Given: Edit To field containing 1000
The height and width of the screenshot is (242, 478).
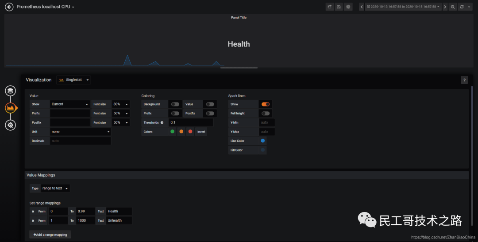Looking at the screenshot, I should (85, 220).
